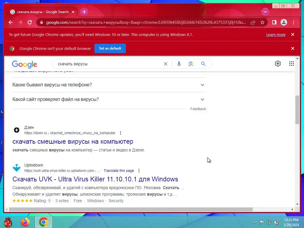Open more options for Uptodown result
Screen dimensions: 304x228
139,171
